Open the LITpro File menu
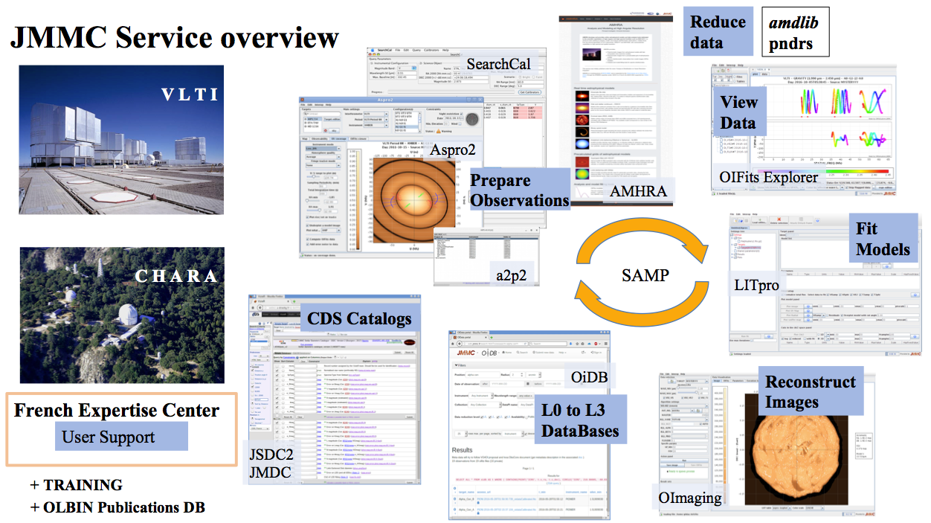The image size is (931, 523). [732, 214]
